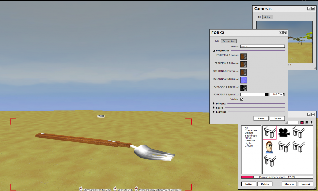Select the All category filter
Screen dimensions: 318x191
pos(246,128)
